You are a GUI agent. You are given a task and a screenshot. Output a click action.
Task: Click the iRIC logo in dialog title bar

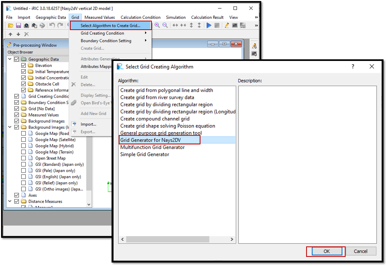[120, 66]
